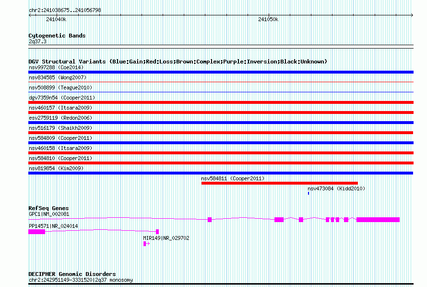The width and height of the screenshot is (427, 287).
Task: Click the nsv508899 (Teague2010) label
Action: click(x=60, y=87)
